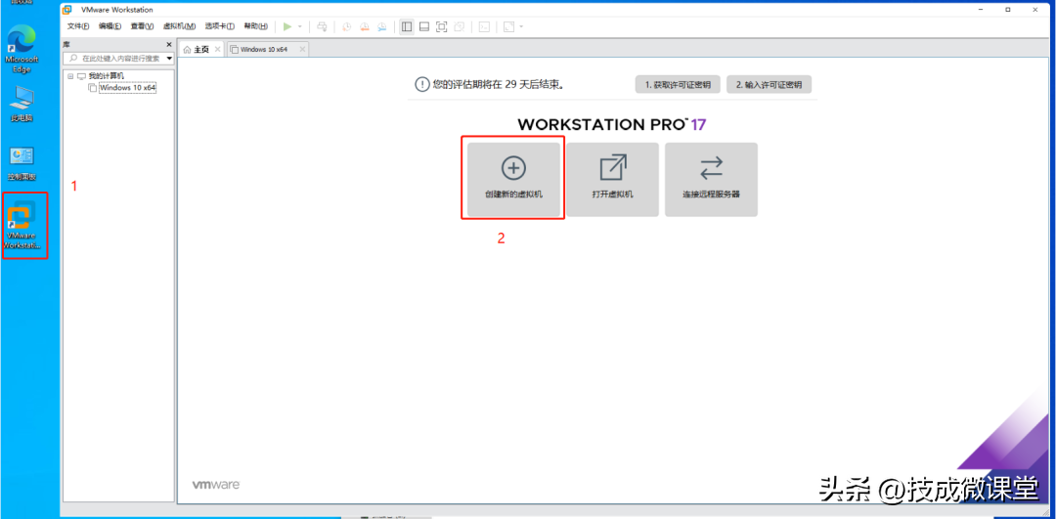Take a snapshot using the clock toolbar icon

tap(347, 27)
